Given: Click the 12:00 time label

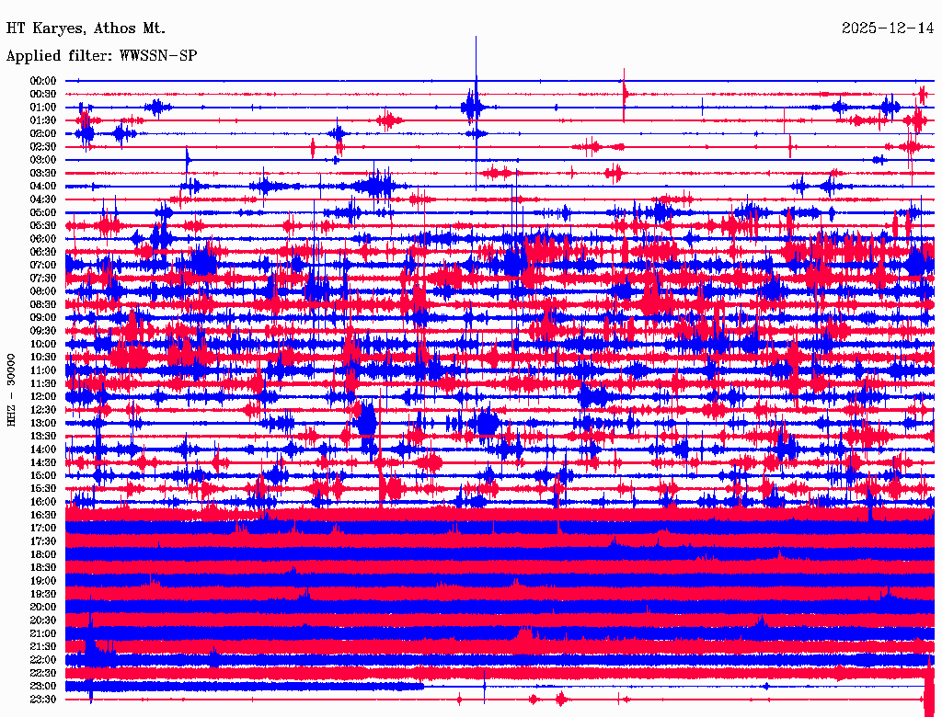Looking at the screenshot, I should coord(43,396).
